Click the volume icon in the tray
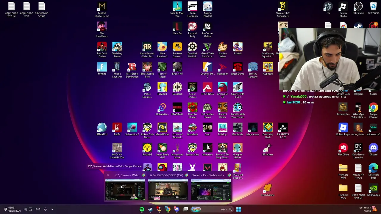This screenshot has height=214, width=381. point(25,209)
